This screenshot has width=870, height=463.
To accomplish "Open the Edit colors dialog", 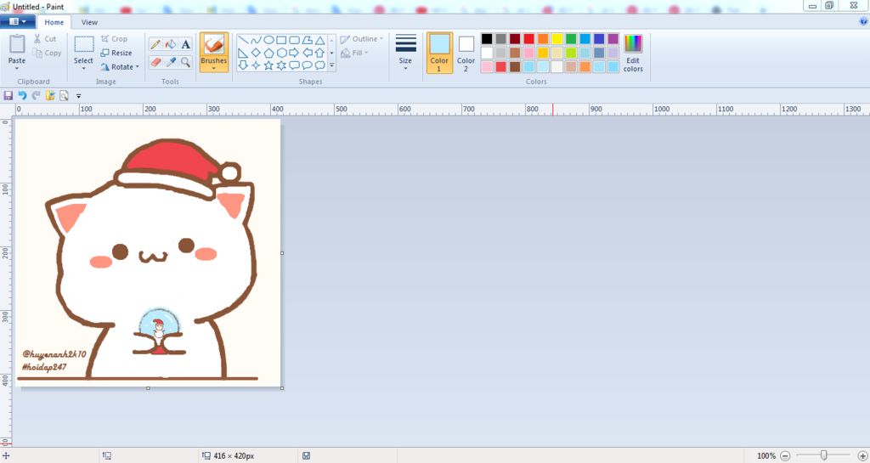I will pos(633,53).
